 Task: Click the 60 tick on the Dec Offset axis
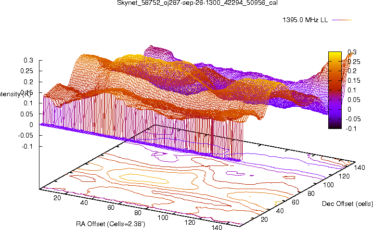click(295, 202)
